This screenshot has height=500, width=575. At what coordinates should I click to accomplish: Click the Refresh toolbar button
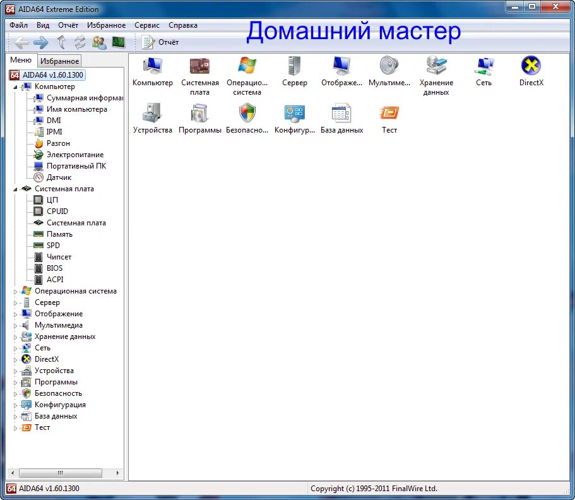[x=80, y=42]
